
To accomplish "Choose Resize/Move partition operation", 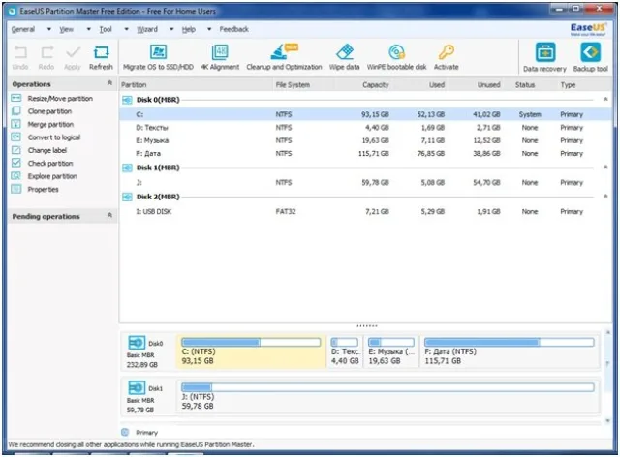I will click(x=60, y=99).
